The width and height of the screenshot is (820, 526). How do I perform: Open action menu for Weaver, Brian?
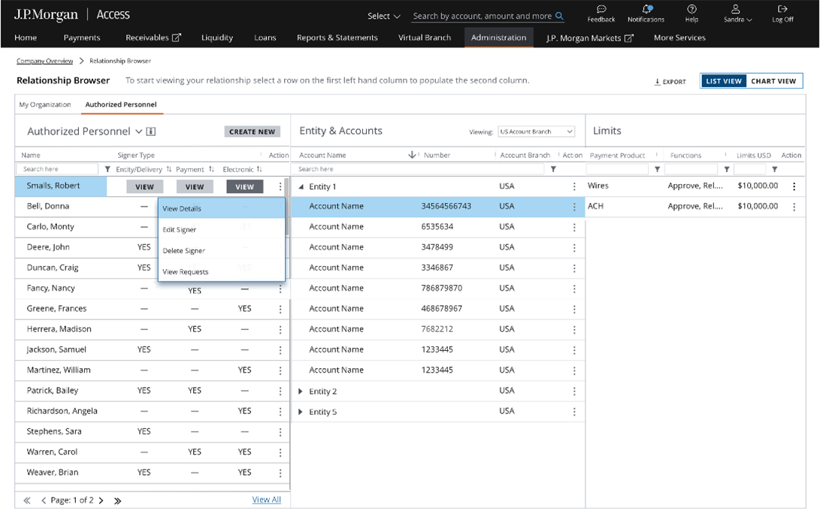coord(280,473)
